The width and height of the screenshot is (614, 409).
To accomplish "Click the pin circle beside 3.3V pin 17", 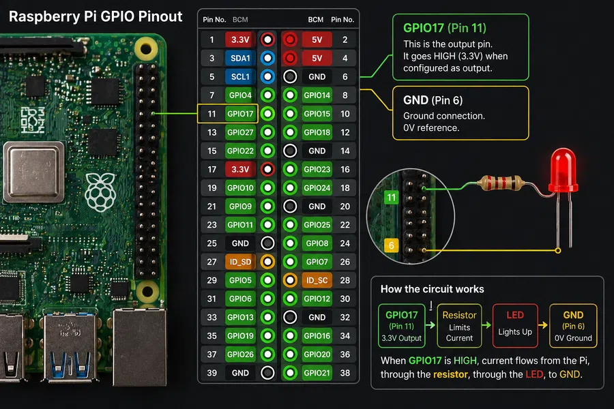I will pyautogui.click(x=267, y=170).
